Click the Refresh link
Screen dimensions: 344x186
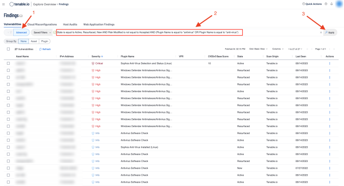click(45, 49)
